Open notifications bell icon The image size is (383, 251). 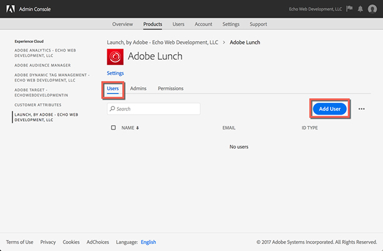361,9
